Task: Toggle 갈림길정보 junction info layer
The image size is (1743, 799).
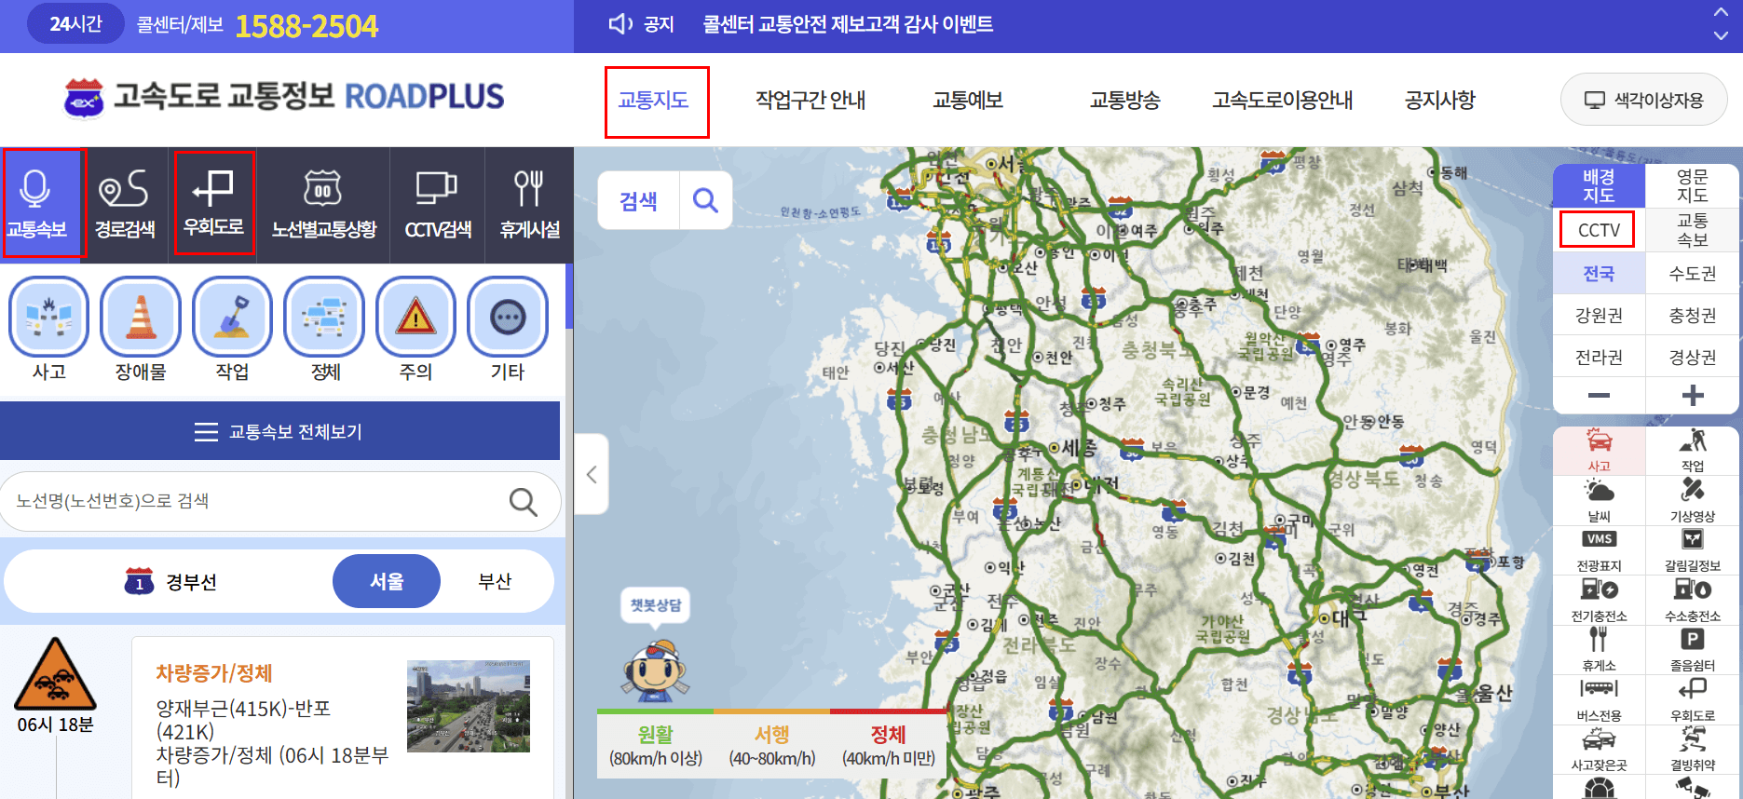Action: [1692, 550]
